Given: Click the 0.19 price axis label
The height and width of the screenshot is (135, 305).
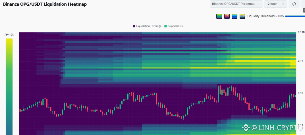Looking at the screenshot, I should pos(300,61).
